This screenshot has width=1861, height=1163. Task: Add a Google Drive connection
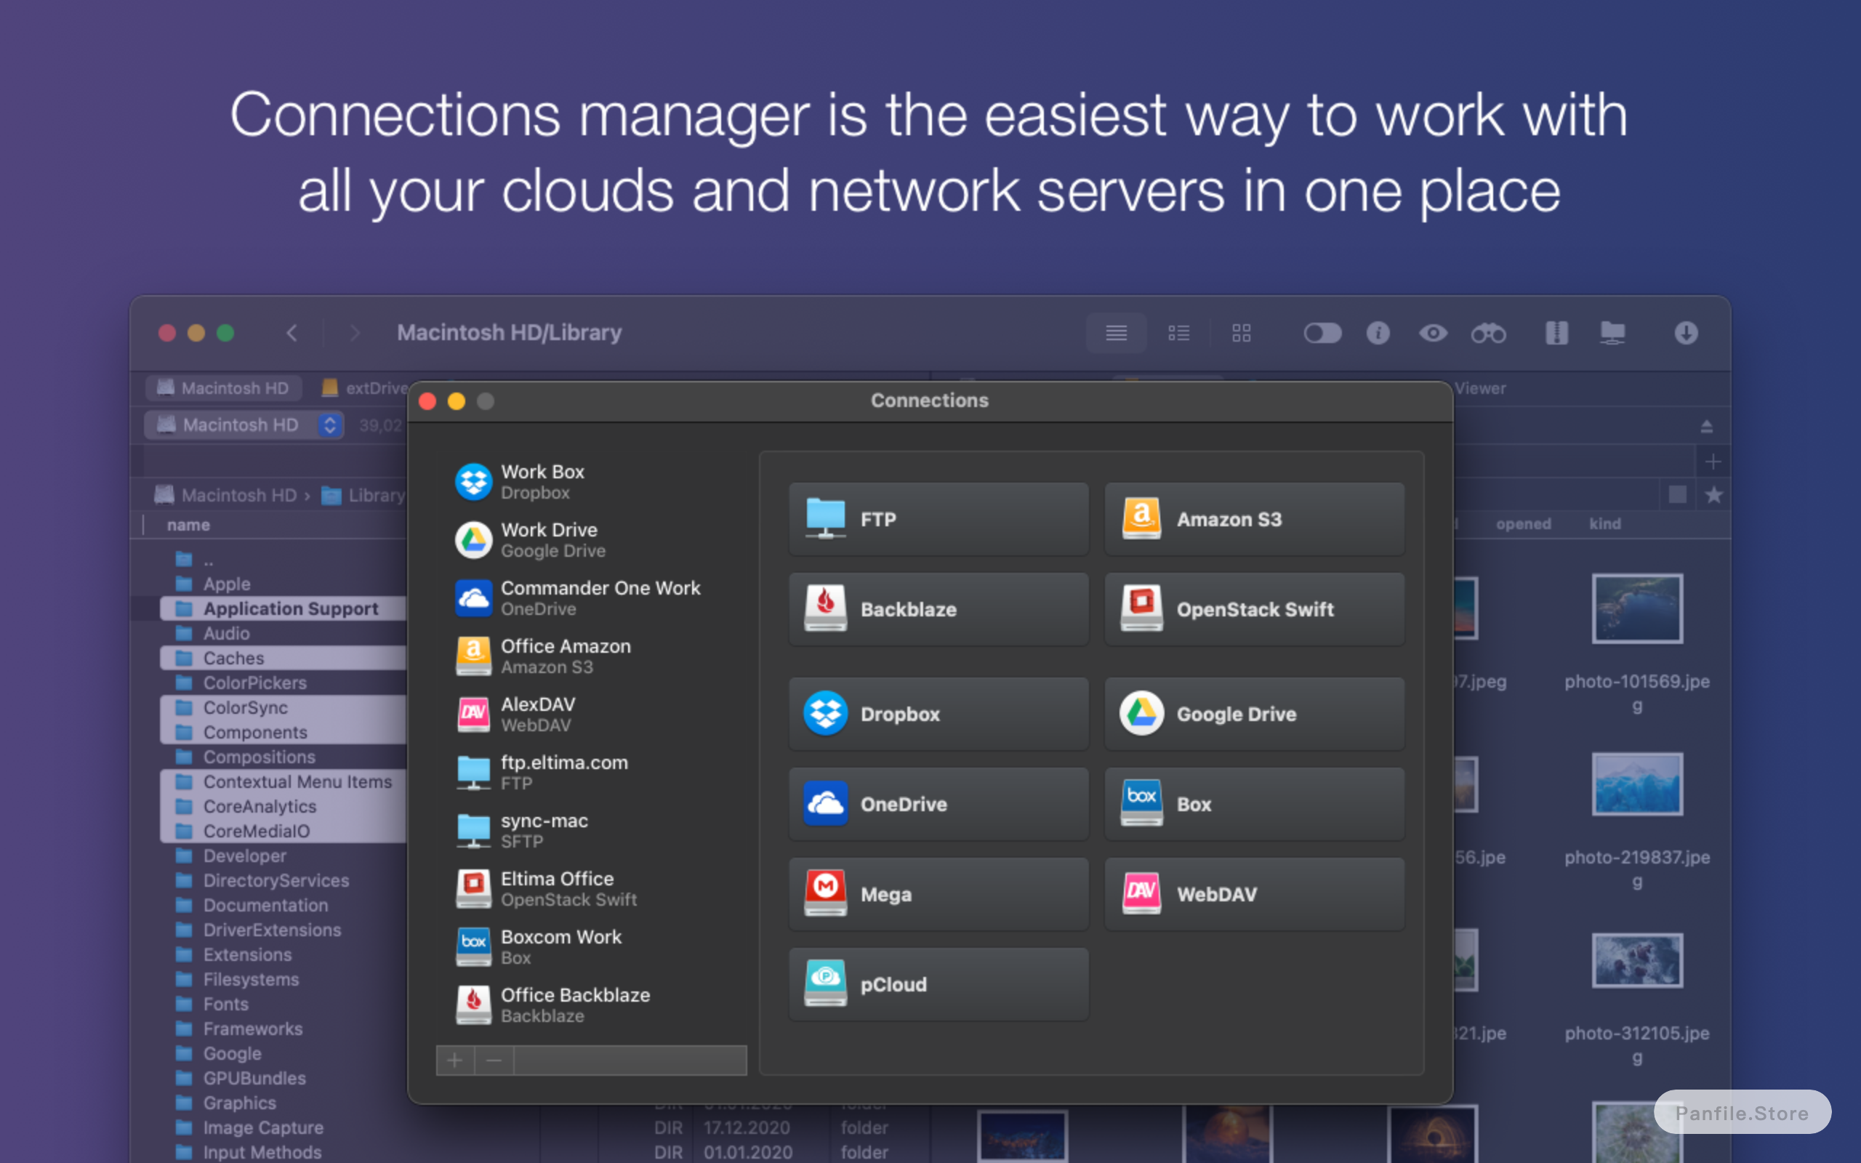click(x=1254, y=714)
